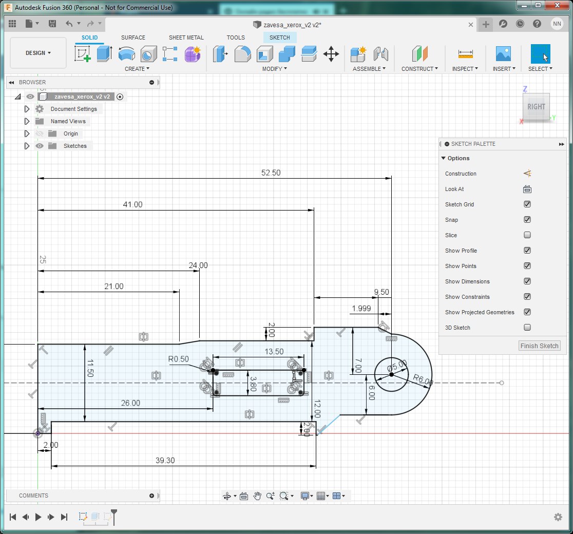
Task: Toggle the Show Constraints checkbox
Action: [x=527, y=297]
